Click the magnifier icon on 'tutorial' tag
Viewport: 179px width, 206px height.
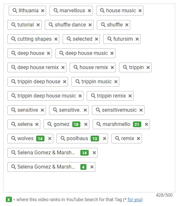[14, 25]
